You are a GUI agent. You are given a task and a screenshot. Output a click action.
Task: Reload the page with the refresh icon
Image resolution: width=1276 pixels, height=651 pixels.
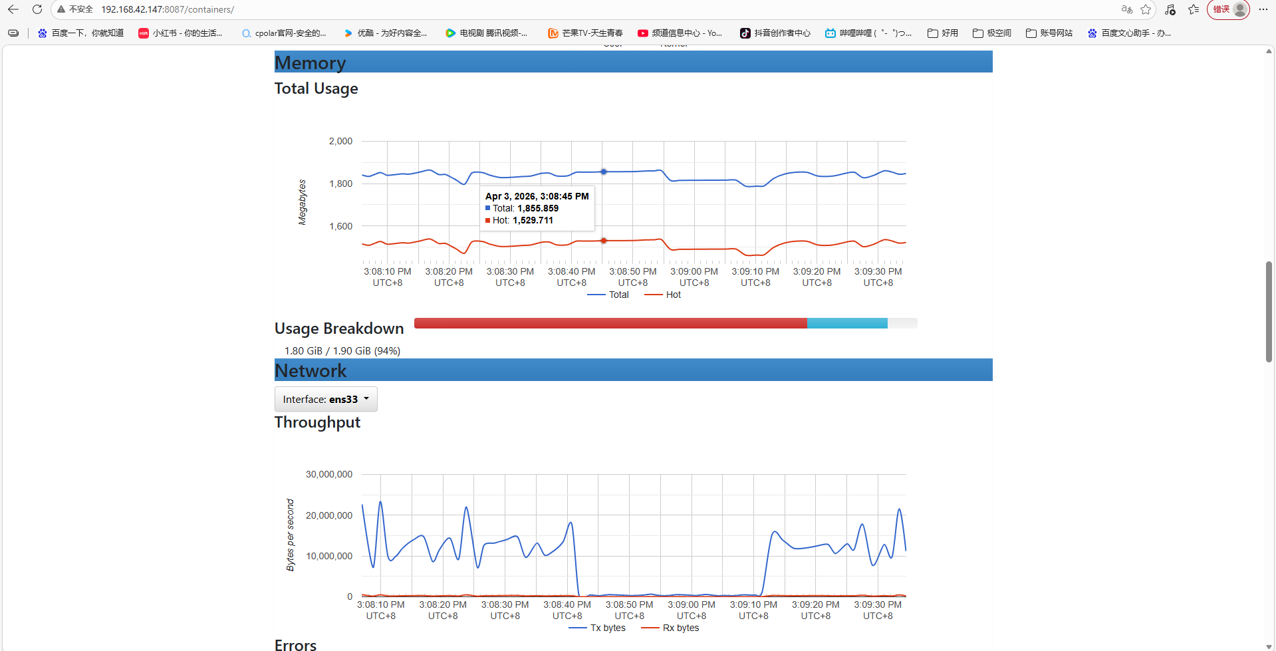tap(37, 9)
